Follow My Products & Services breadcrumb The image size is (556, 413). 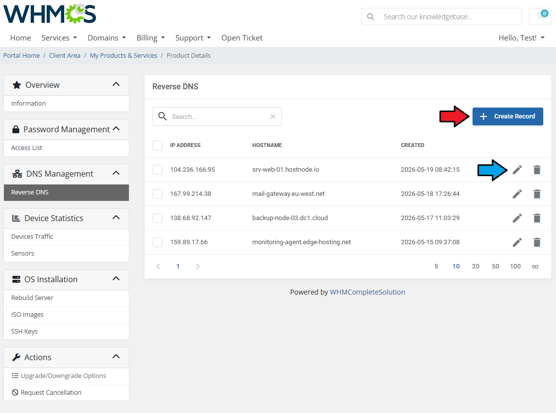tap(123, 56)
